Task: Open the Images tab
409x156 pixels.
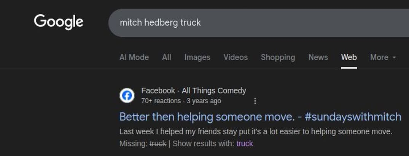Action: pyautogui.click(x=197, y=57)
